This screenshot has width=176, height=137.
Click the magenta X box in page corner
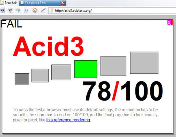(x=170, y=23)
